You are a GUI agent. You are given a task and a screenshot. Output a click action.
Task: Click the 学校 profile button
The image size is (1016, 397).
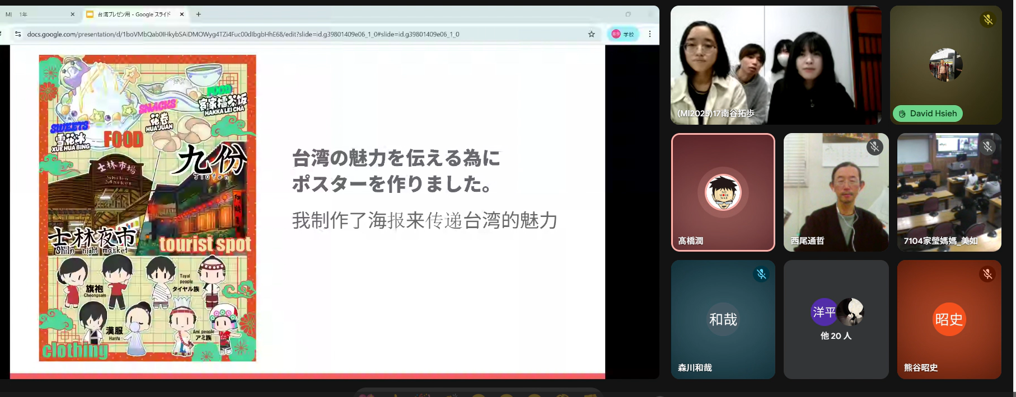622,34
